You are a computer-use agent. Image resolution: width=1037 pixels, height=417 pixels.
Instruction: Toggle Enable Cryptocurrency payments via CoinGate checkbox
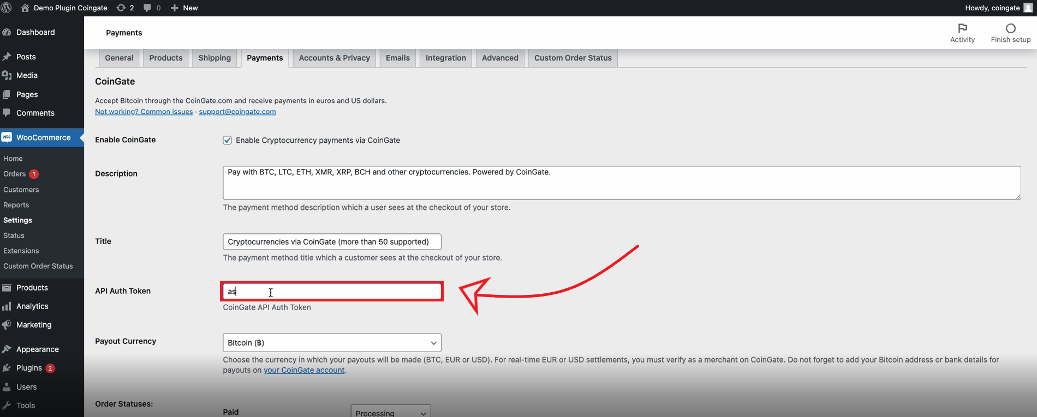228,140
